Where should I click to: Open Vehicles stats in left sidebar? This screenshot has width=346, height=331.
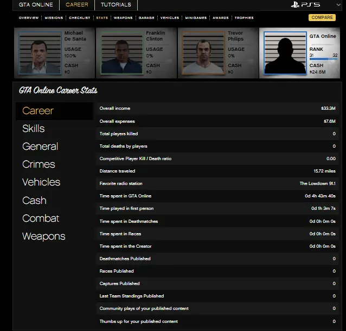pos(41,182)
